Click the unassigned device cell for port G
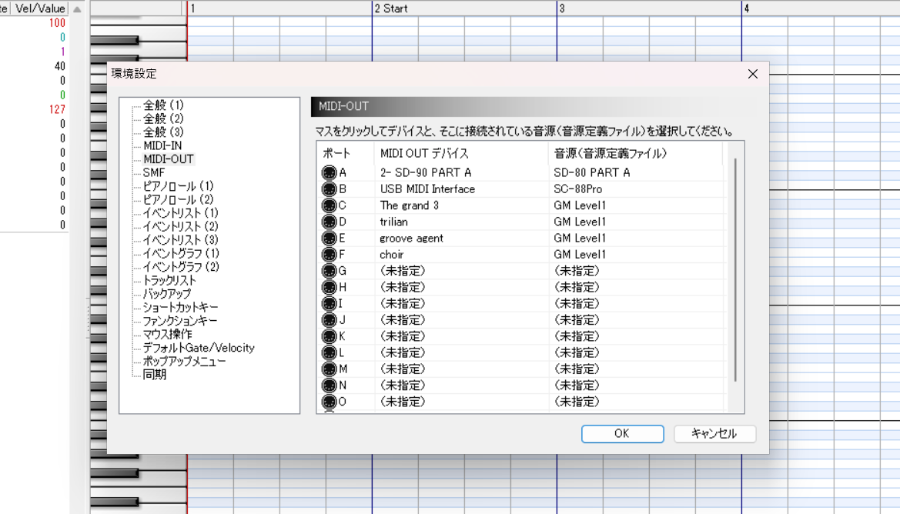The width and height of the screenshot is (900, 514). tap(462, 271)
